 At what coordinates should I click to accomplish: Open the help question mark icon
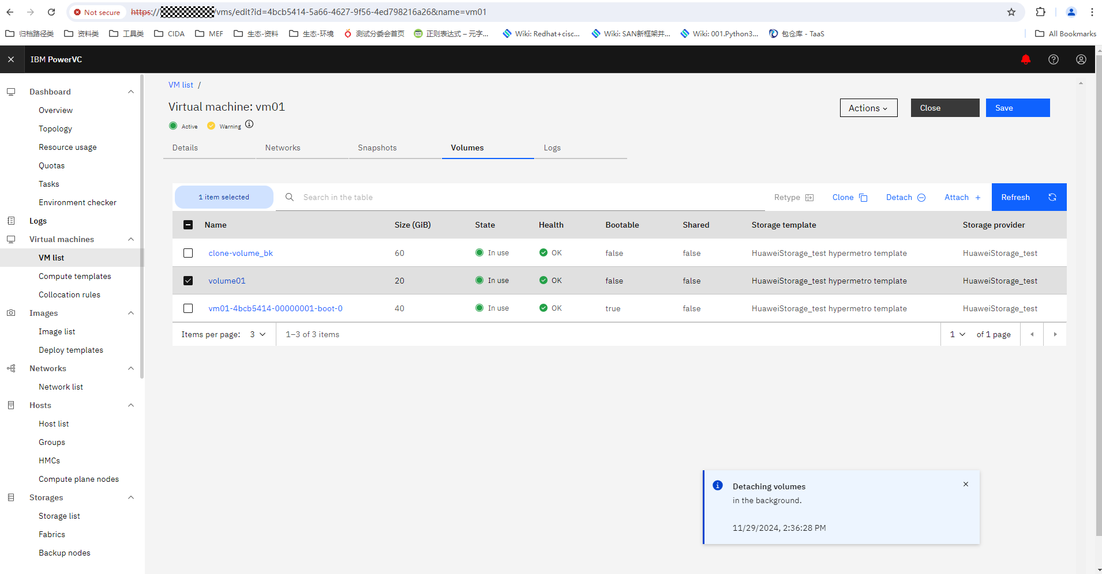1054,59
